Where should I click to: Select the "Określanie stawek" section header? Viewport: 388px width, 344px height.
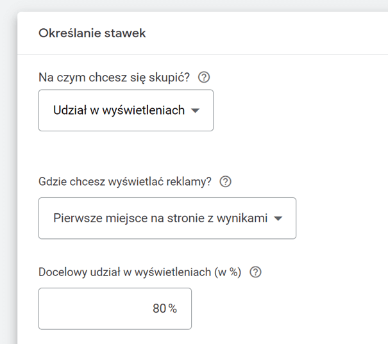92,33
